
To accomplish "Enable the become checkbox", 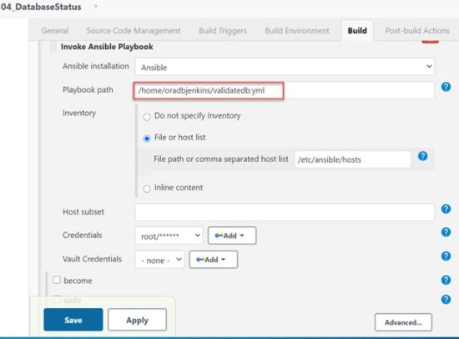I will pyautogui.click(x=57, y=280).
